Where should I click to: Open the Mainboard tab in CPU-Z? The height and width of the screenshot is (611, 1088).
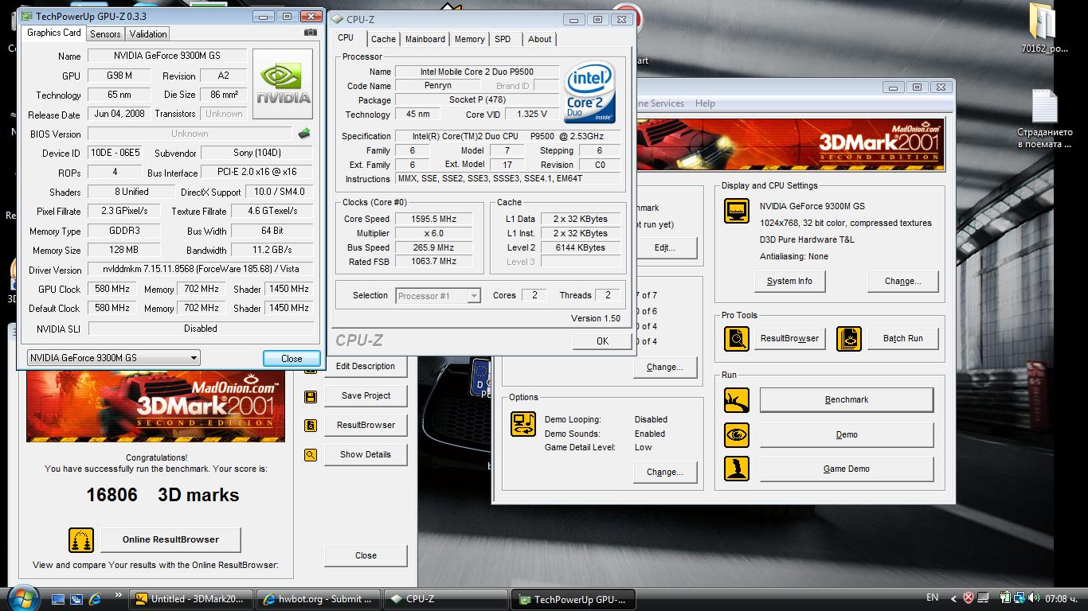[x=425, y=39]
